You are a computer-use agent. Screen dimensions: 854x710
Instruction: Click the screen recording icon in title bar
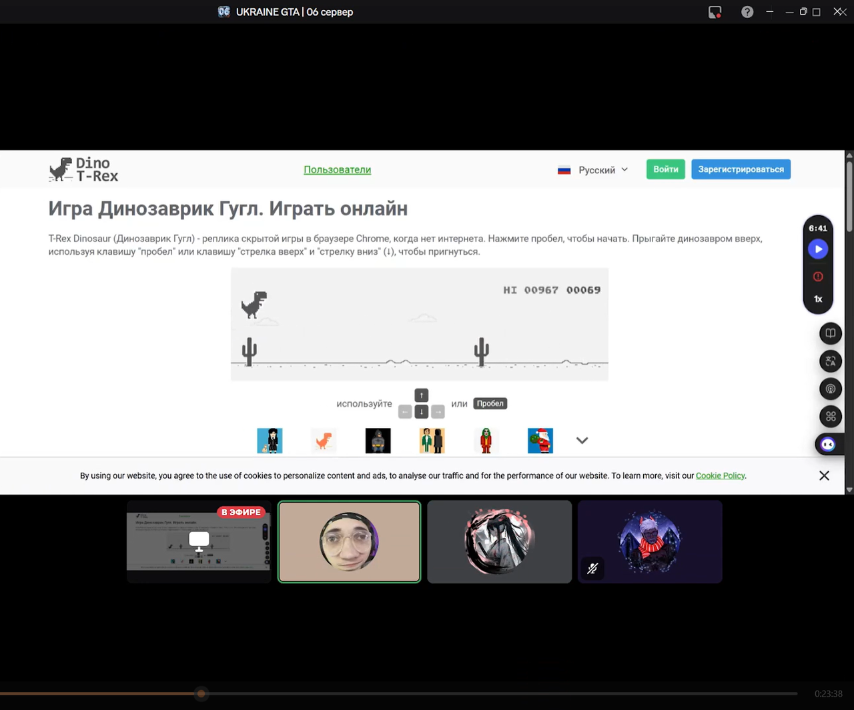pos(715,12)
